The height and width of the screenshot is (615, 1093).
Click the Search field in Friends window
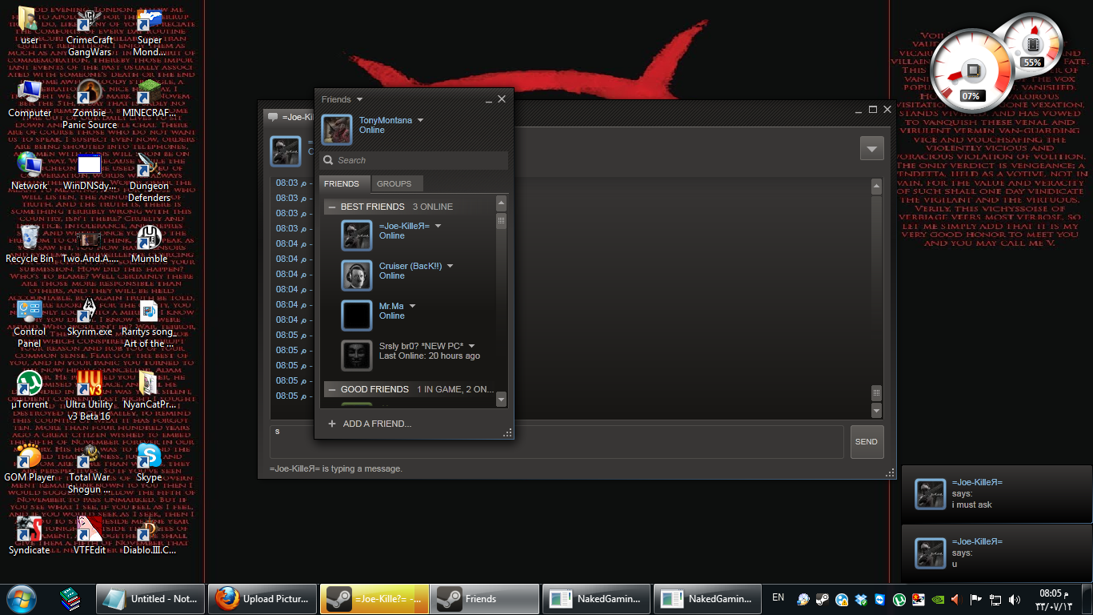pyautogui.click(x=414, y=160)
